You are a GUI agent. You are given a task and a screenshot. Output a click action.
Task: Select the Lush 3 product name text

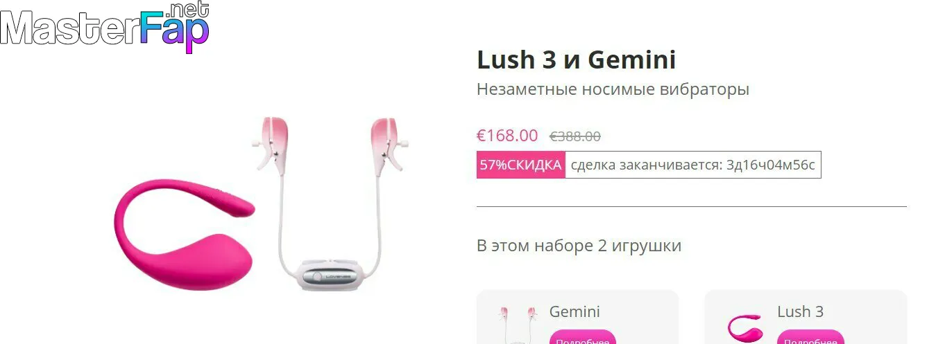(800, 311)
